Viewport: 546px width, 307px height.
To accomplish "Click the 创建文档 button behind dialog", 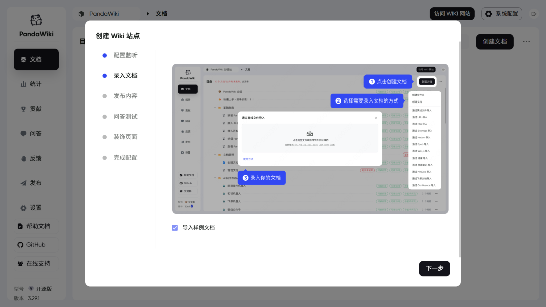I will pyautogui.click(x=494, y=42).
